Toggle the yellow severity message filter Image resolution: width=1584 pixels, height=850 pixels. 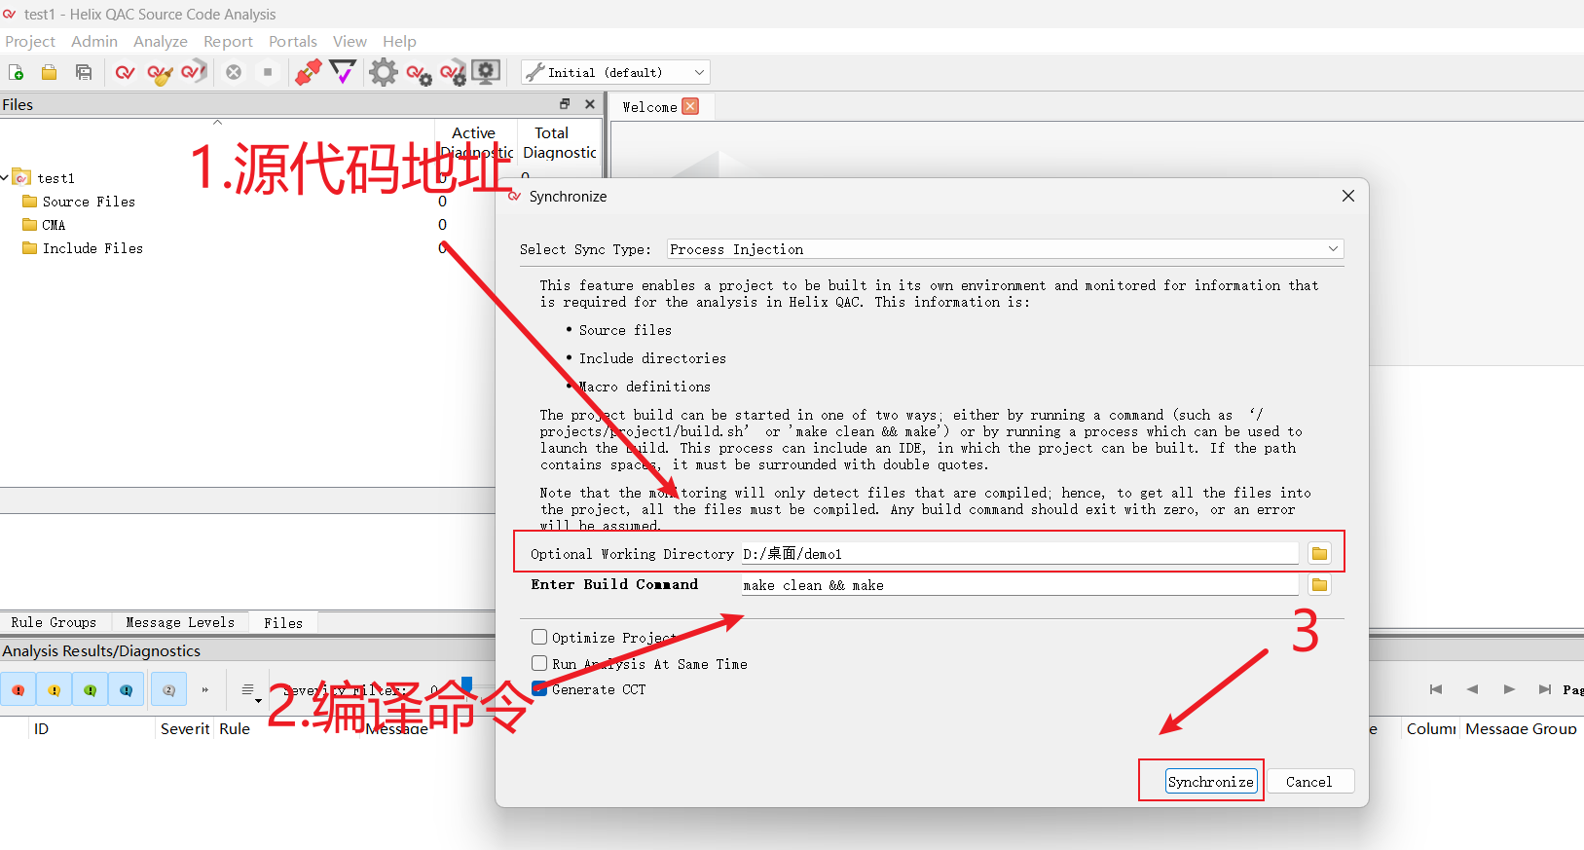click(x=55, y=689)
